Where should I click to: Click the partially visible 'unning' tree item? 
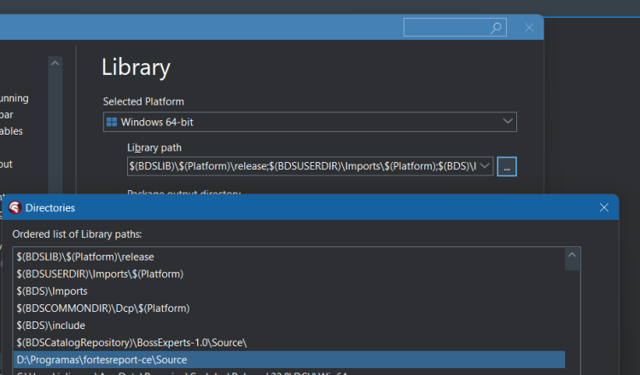coord(15,98)
